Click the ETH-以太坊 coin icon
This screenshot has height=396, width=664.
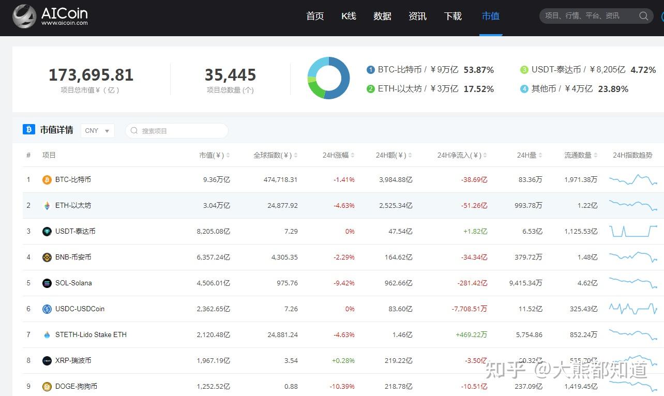[x=47, y=206]
